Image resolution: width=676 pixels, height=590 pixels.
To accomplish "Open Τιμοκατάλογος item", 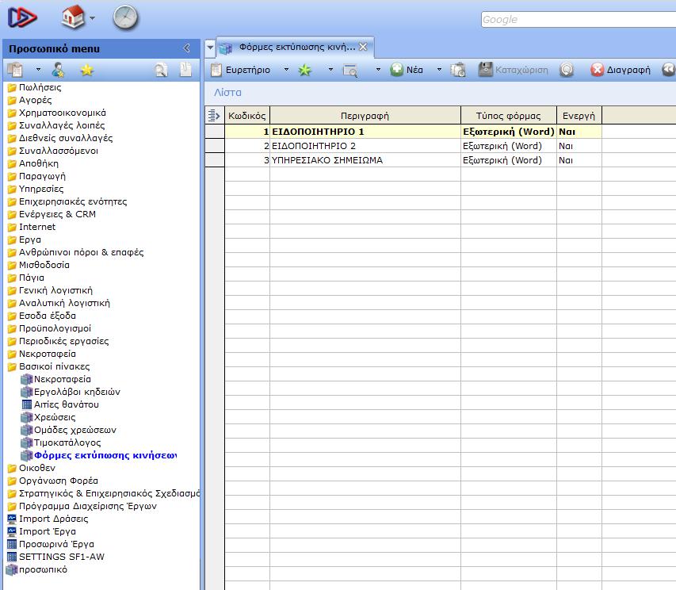I will (62, 443).
